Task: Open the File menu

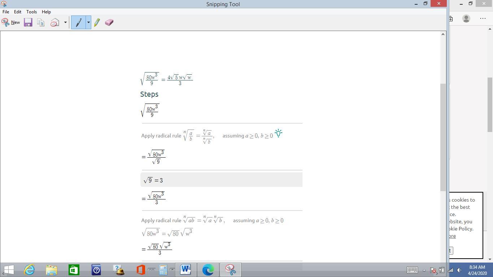Action: (6, 12)
